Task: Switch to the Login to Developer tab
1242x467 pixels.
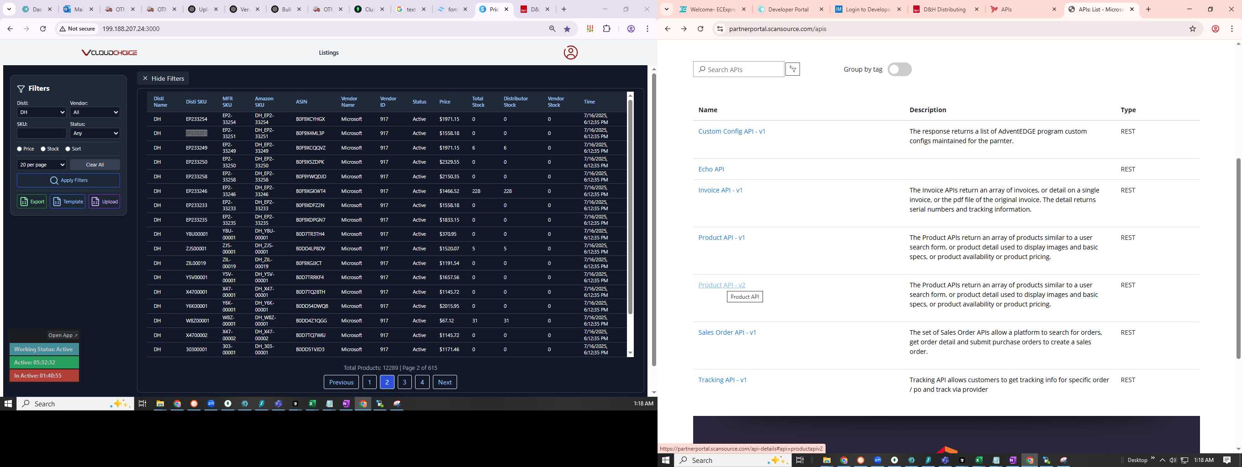Action: point(869,9)
